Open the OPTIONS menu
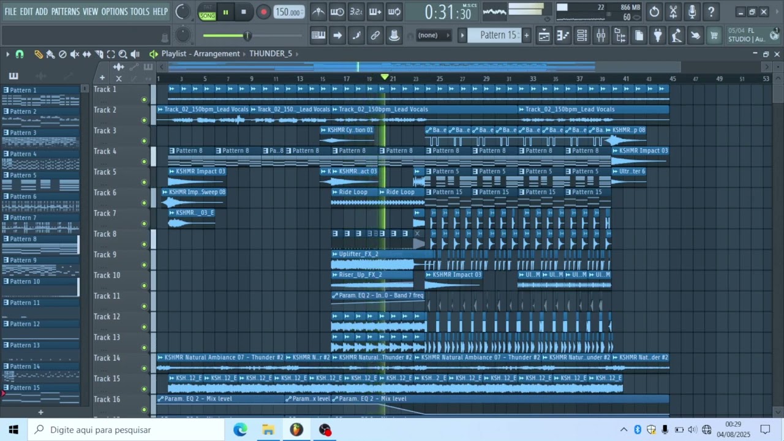784x441 pixels. (114, 12)
